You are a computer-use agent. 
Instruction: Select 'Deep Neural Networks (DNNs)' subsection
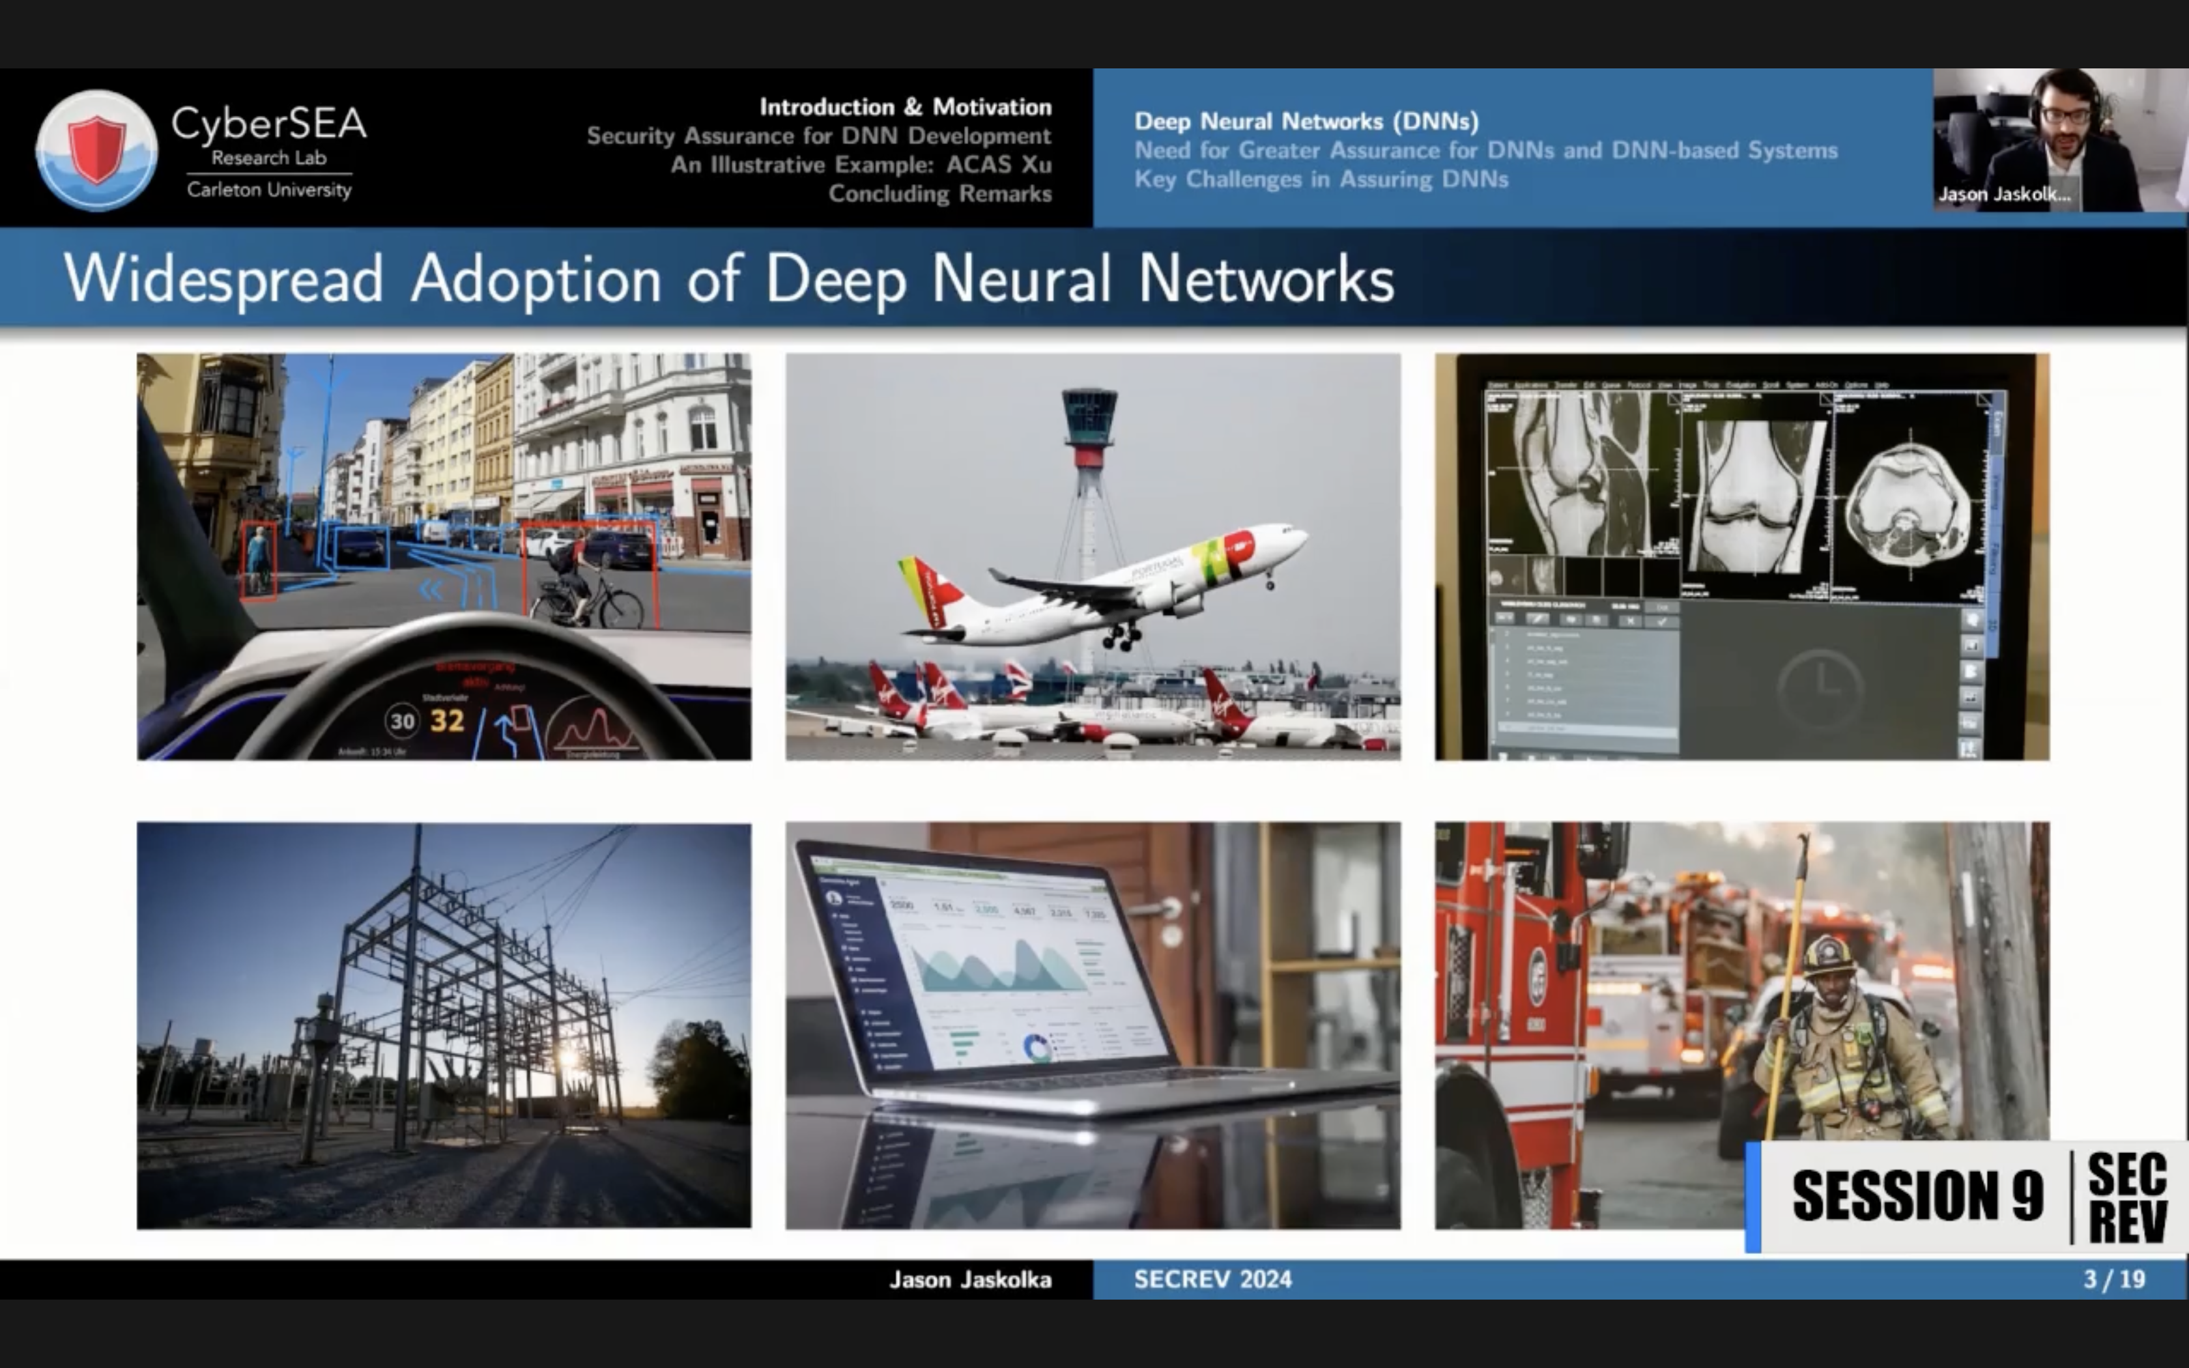[1306, 121]
